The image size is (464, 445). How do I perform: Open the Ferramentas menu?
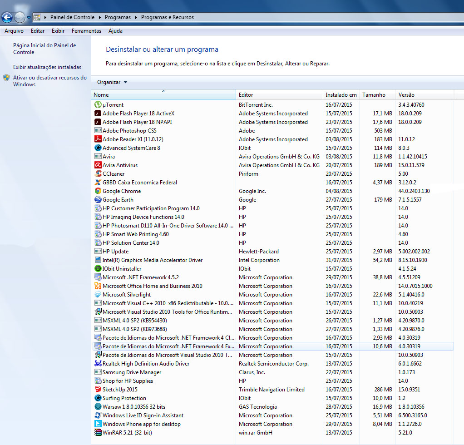click(86, 31)
